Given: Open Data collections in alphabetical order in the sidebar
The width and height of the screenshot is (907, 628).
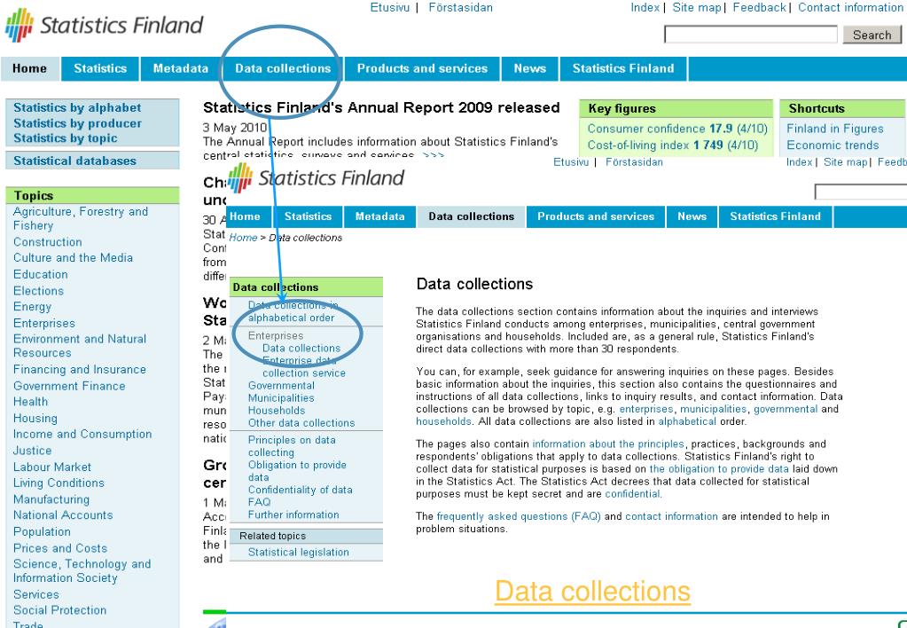Looking at the screenshot, I should click(x=293, y=311).
